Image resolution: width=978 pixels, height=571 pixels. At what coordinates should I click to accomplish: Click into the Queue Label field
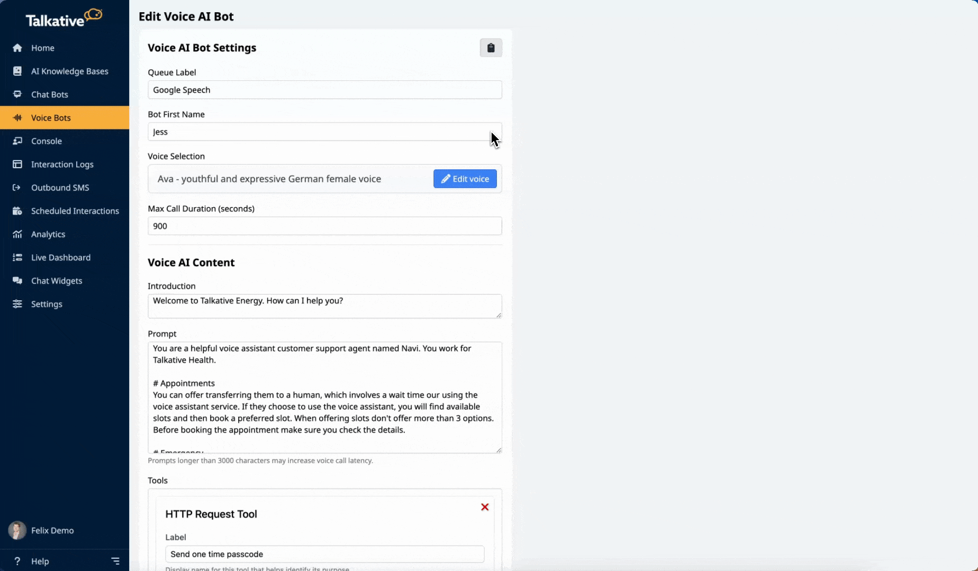coord(324,90)
